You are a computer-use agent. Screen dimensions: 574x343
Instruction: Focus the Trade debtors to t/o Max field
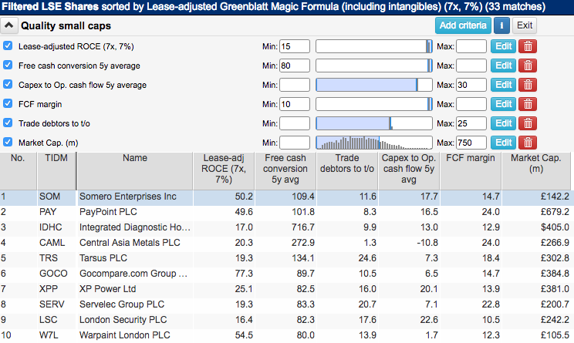pos(471,123)
